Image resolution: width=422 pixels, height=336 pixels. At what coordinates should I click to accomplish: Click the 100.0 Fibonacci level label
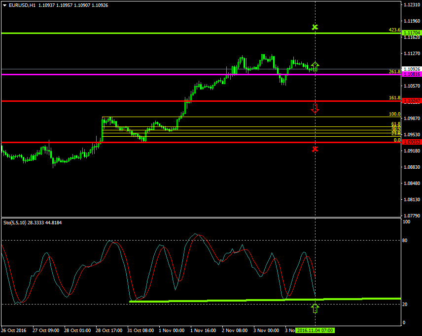coord(394,114)
